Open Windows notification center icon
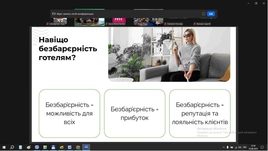The height and width of the screenshot is (151, 268). tap(262, 147)
